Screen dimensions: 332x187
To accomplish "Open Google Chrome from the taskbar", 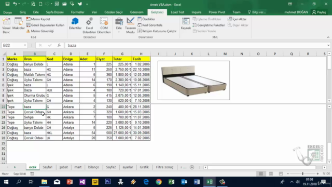I will tap(159, 182).
